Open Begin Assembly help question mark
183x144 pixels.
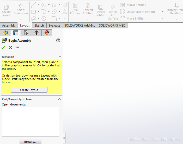[x=58, y=40]
